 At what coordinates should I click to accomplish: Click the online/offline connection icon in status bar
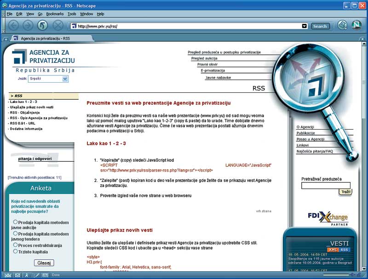pyautogui.click(x=352, y=274)
